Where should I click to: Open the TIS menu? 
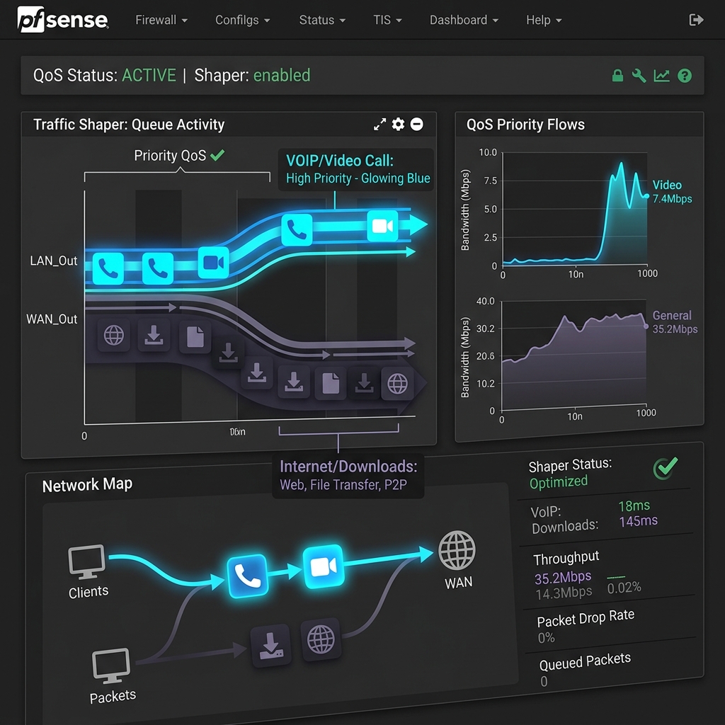387,20
